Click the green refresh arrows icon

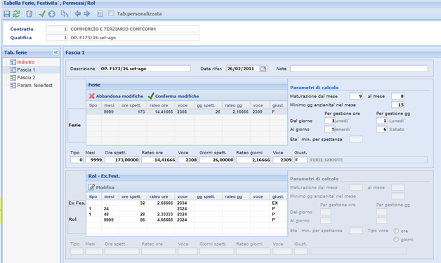coord(16,14)
